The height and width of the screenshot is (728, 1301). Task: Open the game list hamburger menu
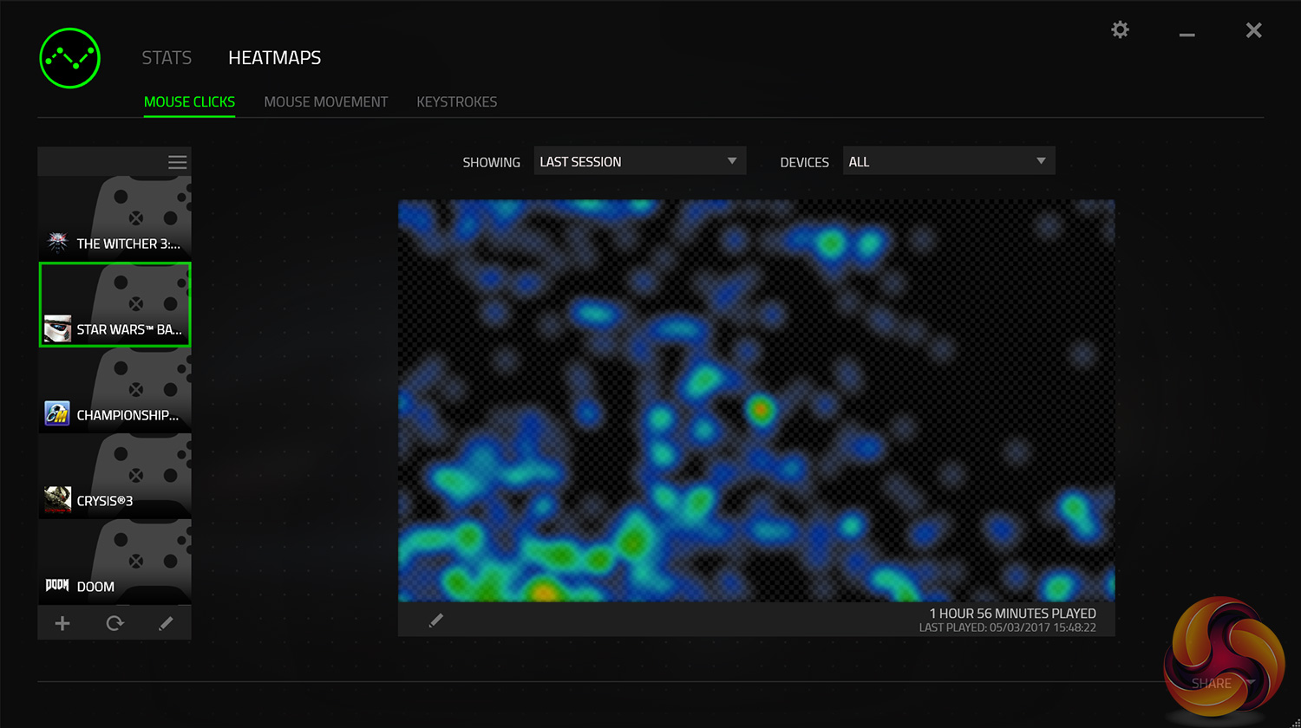(x=177, y=162)
